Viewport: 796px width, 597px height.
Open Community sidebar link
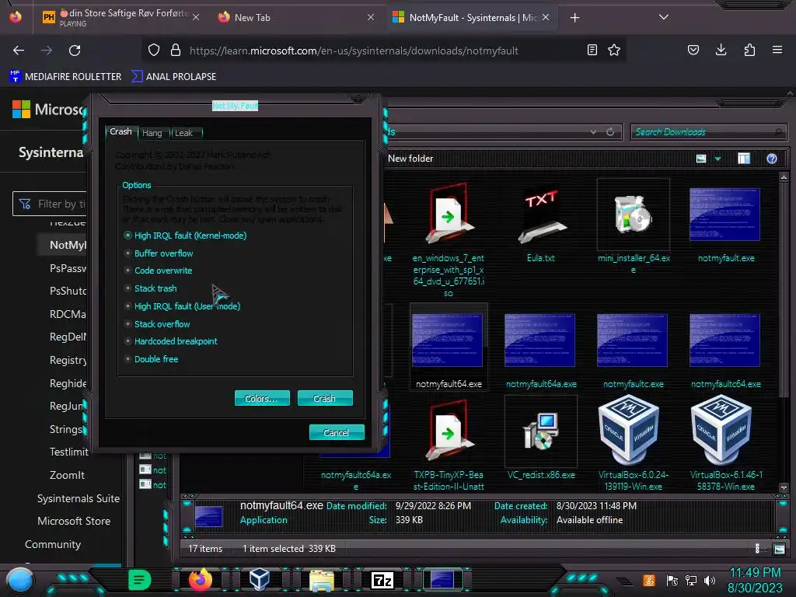[53, 544]
